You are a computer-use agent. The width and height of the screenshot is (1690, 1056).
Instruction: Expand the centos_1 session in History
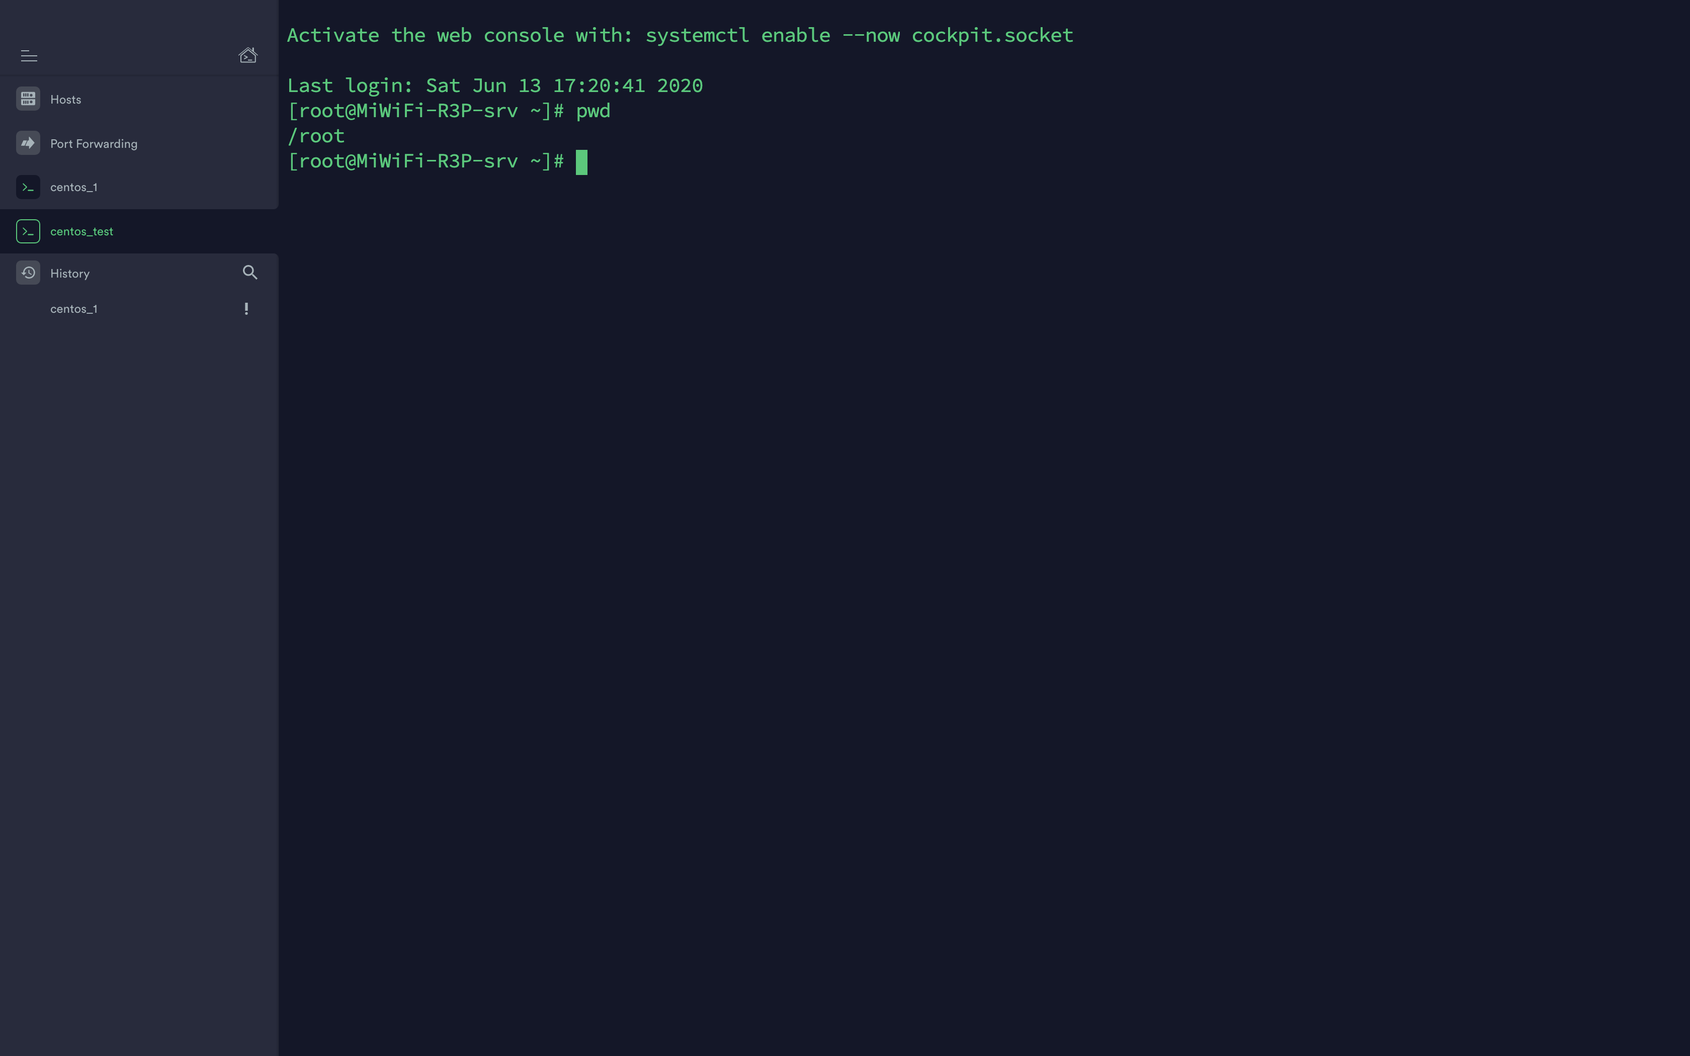pos(73,308)
